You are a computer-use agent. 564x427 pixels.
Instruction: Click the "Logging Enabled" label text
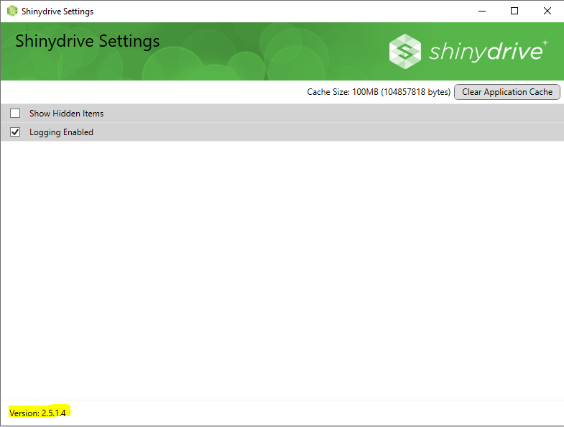(x=61, y=132)
